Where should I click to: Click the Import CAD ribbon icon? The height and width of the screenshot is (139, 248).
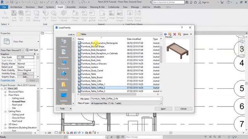pos(84,15)
